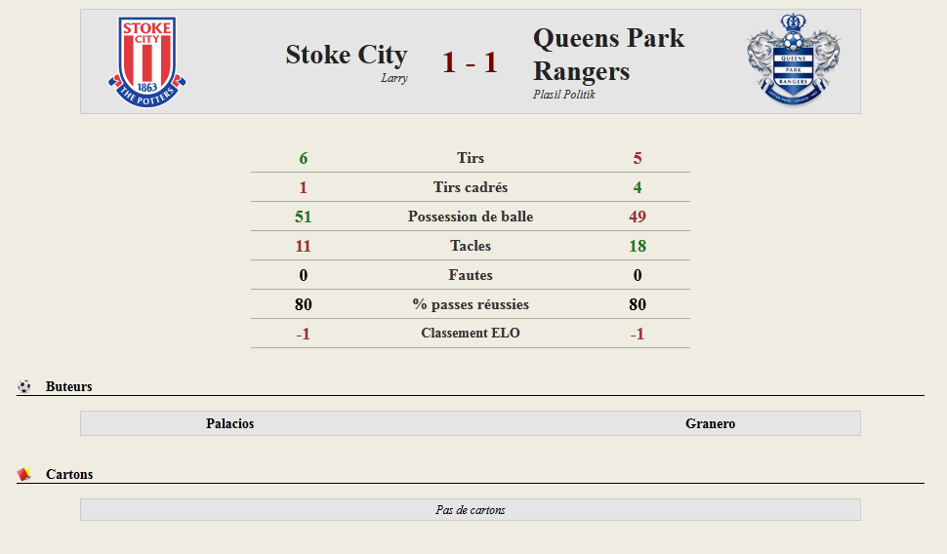The image size is (947, 554).
Task: Click the Tirs cadrés statistic label
Action: [x=471, y=187]
